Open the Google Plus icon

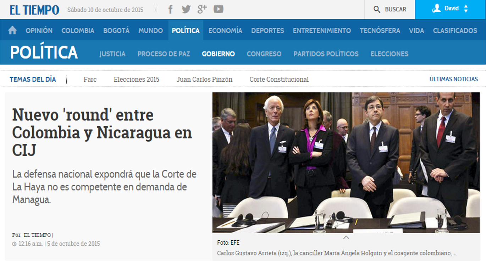click(x=202, y=9)
